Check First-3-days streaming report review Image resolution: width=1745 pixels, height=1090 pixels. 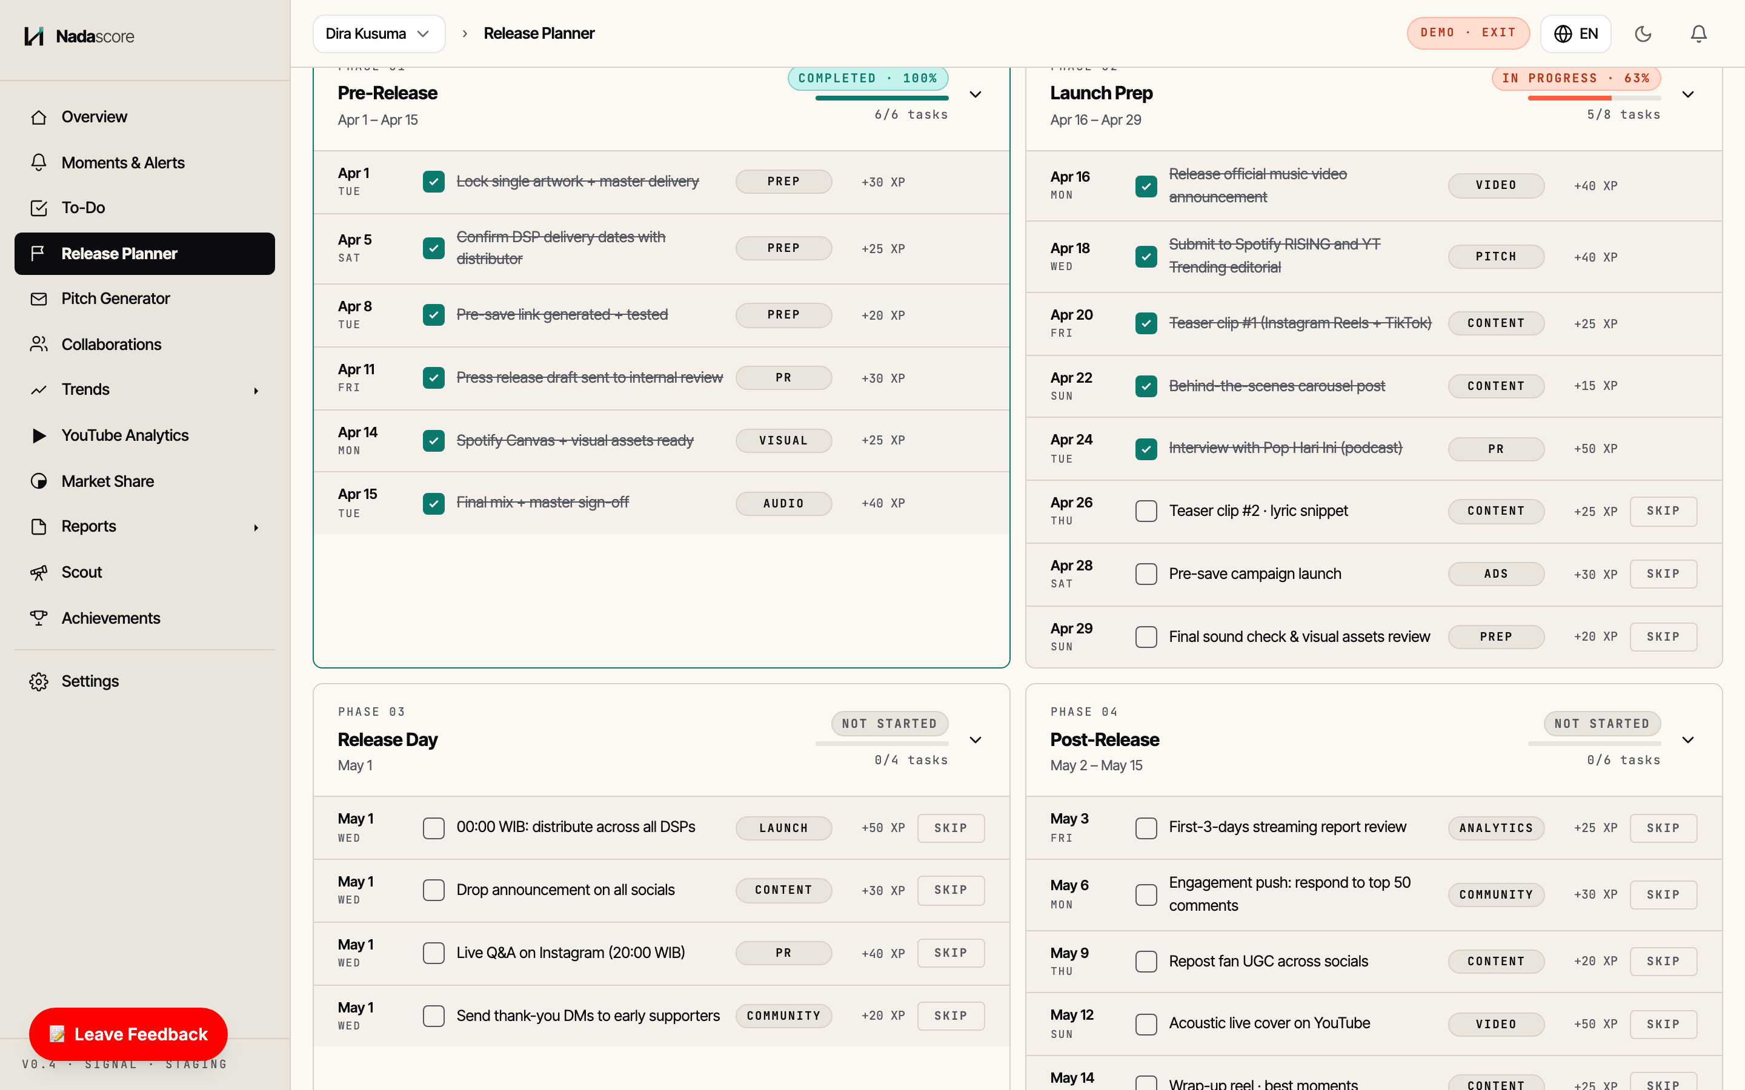1146,828
